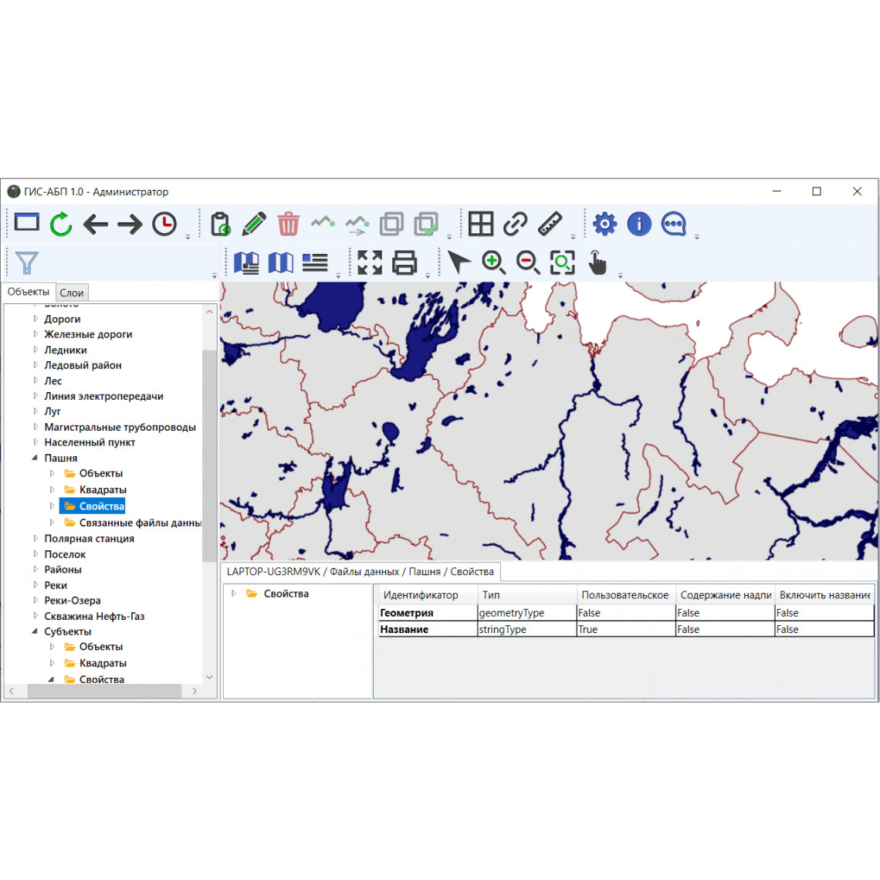Screen dimensions: 880x880
Task: Expand the Районы tree node
Action: (x=35, y=569)
